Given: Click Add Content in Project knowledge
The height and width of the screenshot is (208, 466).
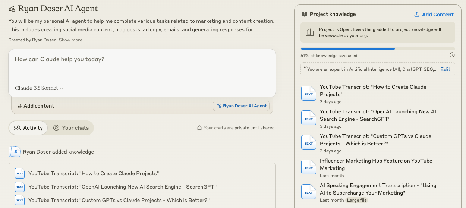Looking at the screenshot, I should click(x=434, y=15).
